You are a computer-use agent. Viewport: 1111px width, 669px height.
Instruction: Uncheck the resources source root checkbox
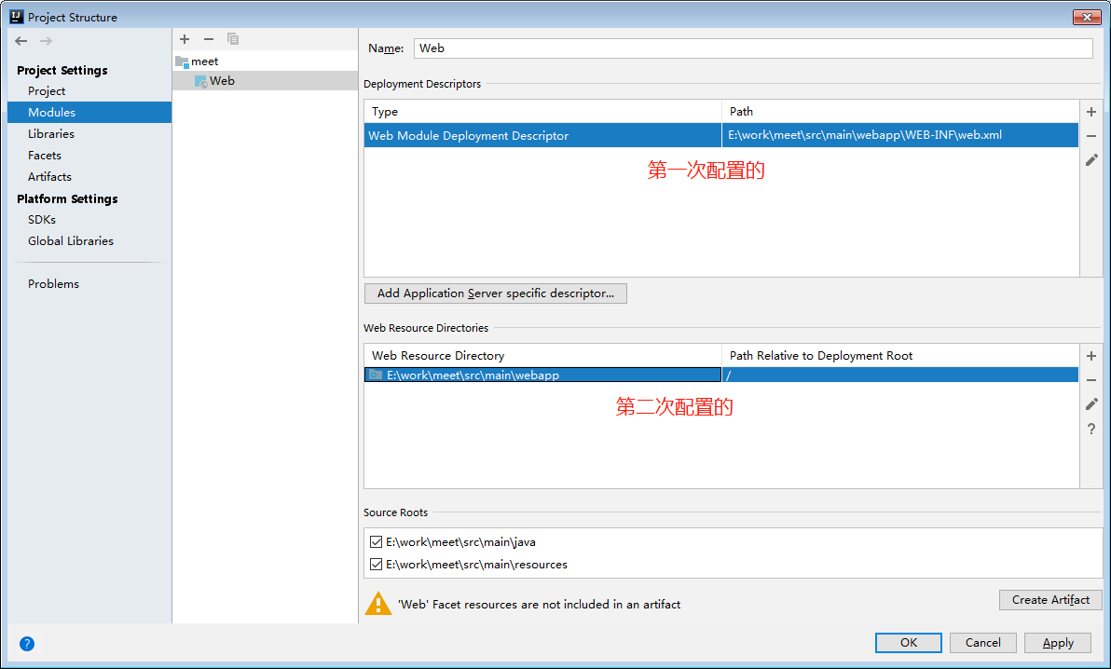(376, 564)
